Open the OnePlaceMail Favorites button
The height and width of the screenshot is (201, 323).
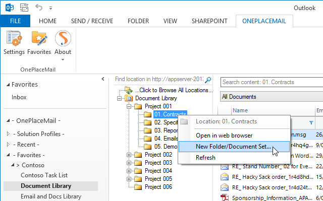[39, 43]
